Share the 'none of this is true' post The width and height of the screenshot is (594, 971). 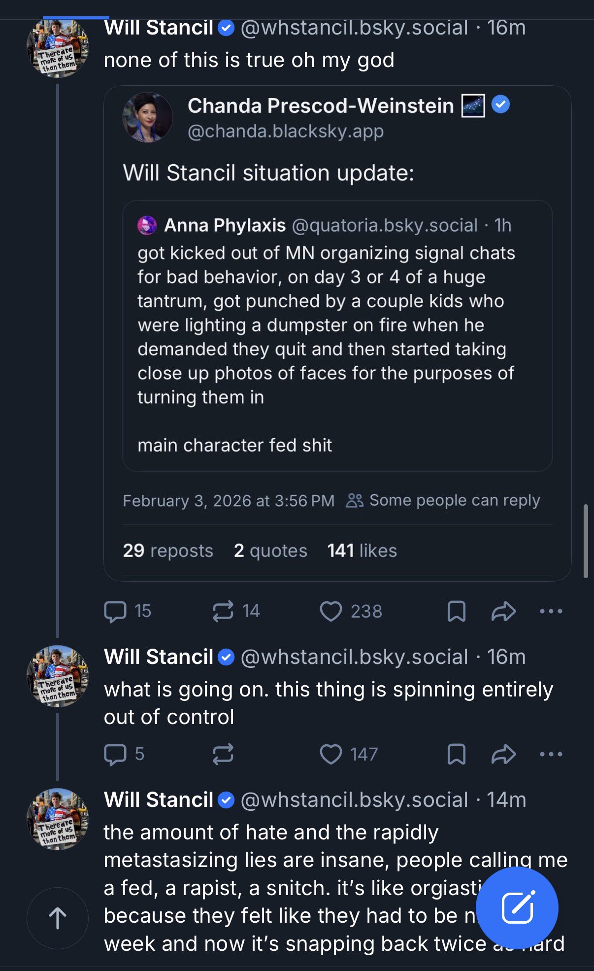tap(503, 611)
